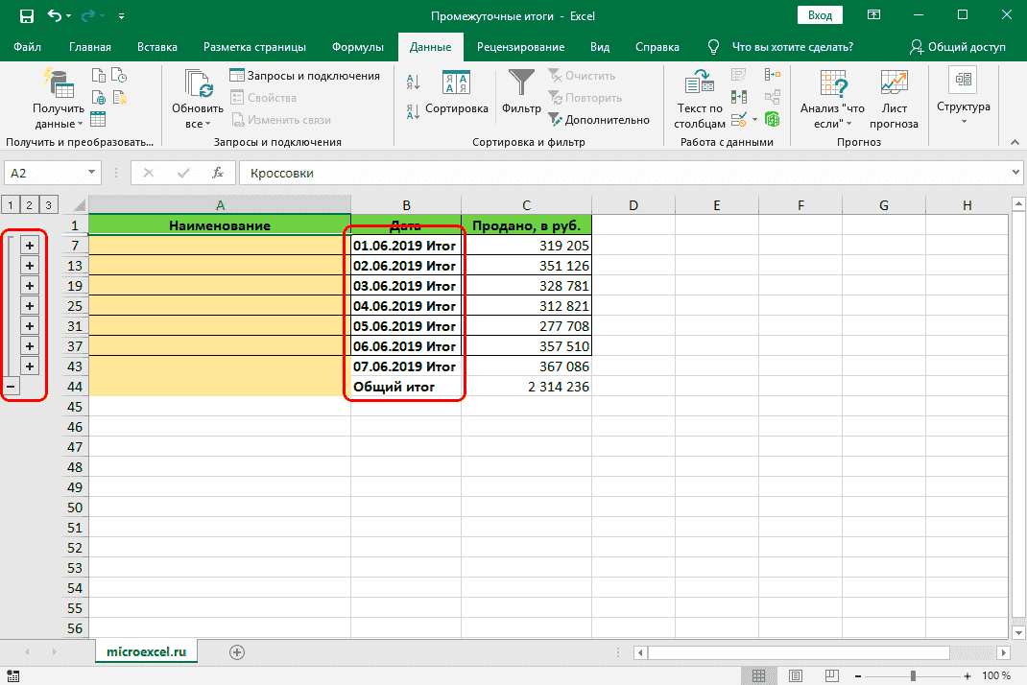Click the Text to Columns icon

(x=699, y=83)
